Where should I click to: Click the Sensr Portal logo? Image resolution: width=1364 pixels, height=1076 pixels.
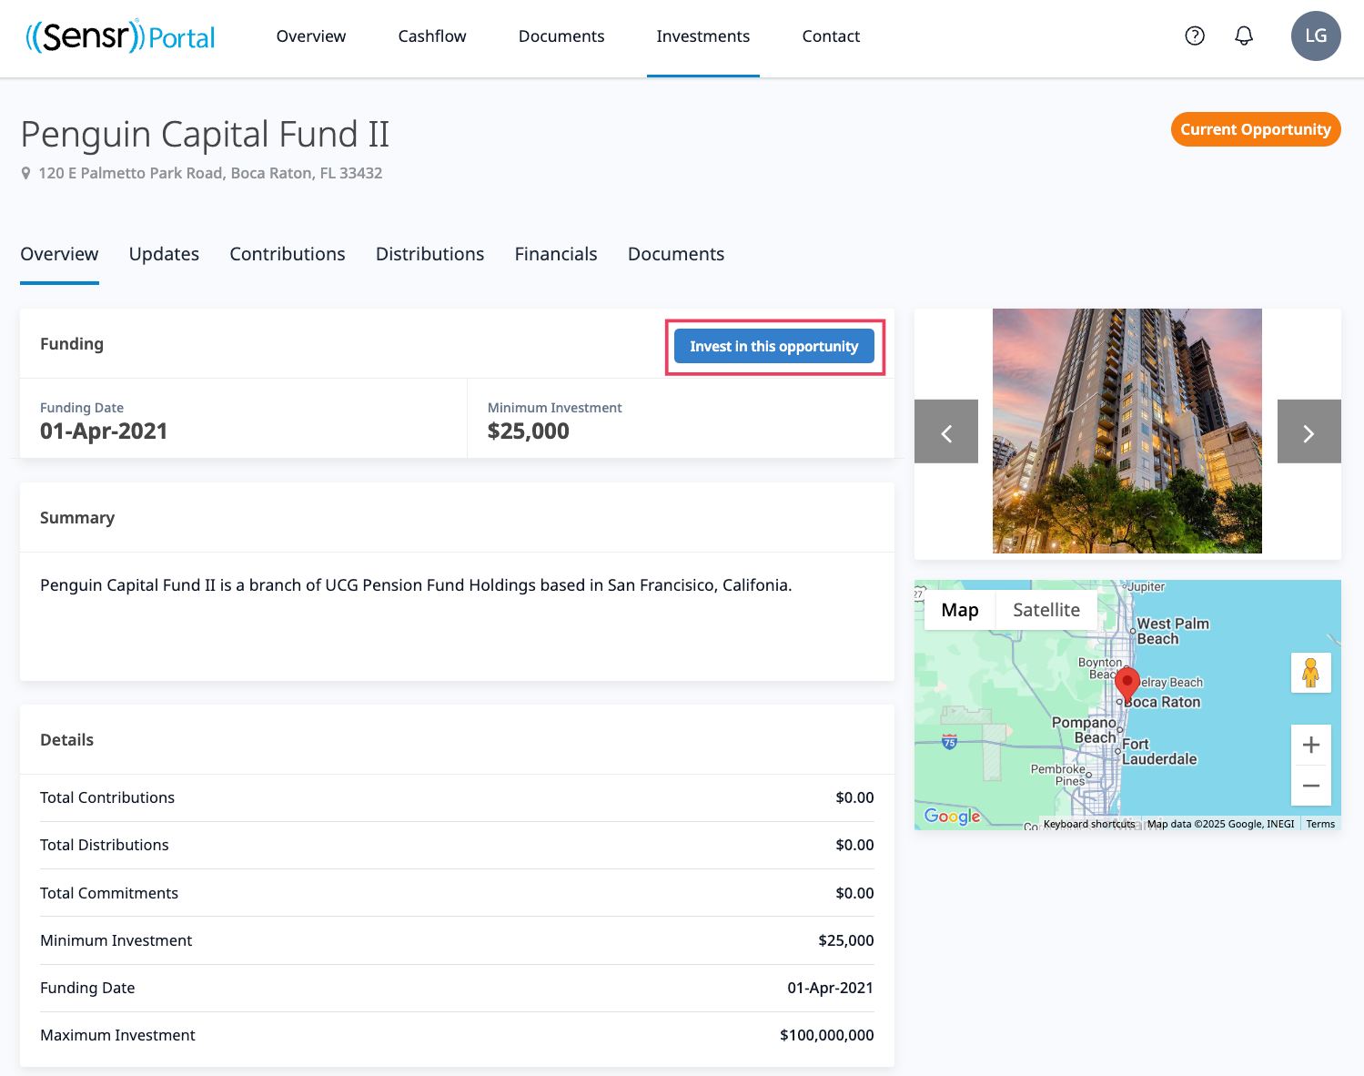pyautogui.click(x=121, y=36)
